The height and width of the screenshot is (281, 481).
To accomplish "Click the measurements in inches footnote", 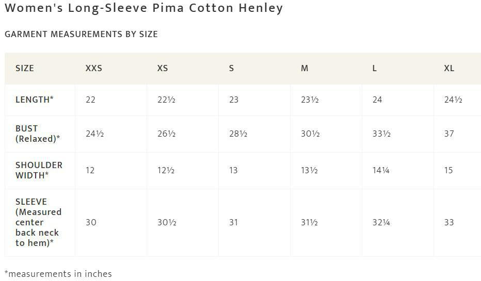I will (58, 274).
